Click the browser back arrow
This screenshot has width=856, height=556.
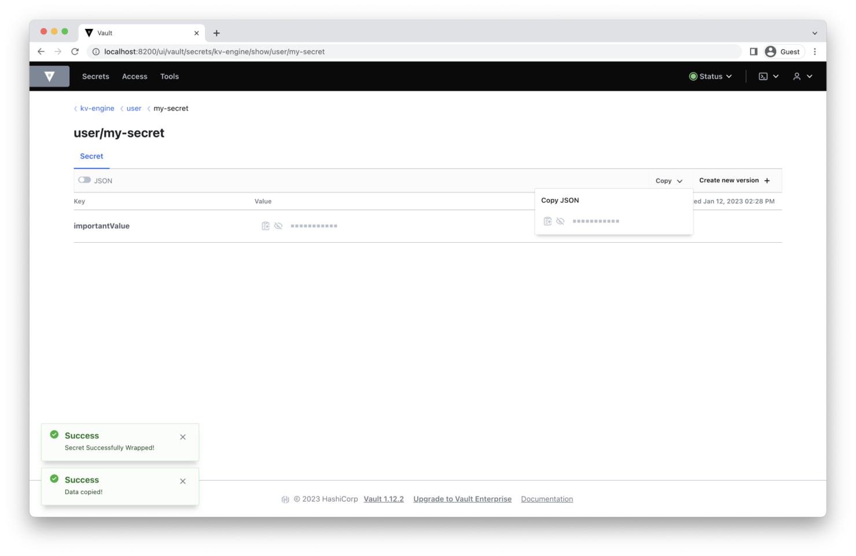pos(40,51)
